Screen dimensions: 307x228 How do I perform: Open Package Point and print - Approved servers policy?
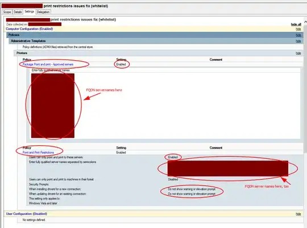48,64
